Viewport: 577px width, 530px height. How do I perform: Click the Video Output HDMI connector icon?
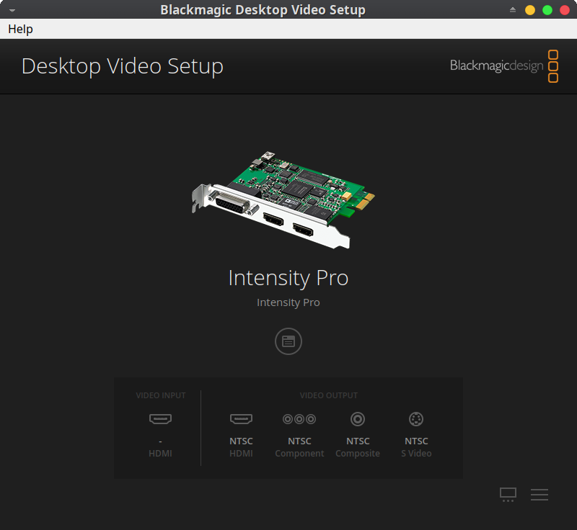coord(241,418)
